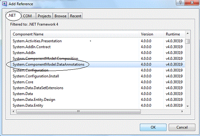Click the Cancel button

pos(182,127)
